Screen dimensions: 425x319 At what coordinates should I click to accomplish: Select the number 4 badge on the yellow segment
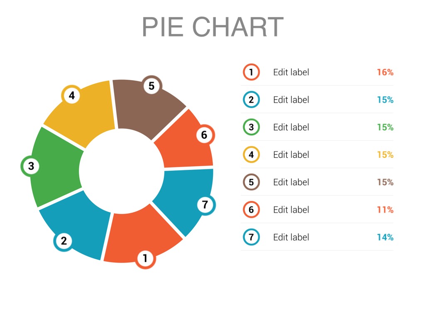pyautogui.click(x=72, y=96)
